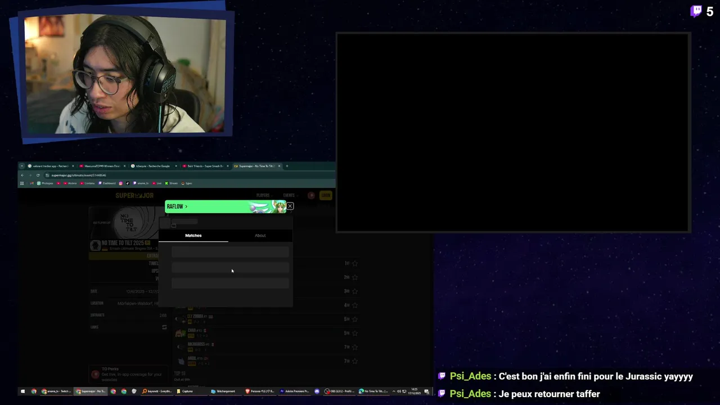Screen dimensions: 720x405
Task: Click the Twitch viewer count icon
Action: tap(696, 11)
